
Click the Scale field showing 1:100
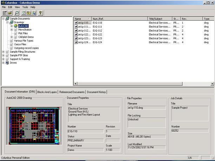113,150
